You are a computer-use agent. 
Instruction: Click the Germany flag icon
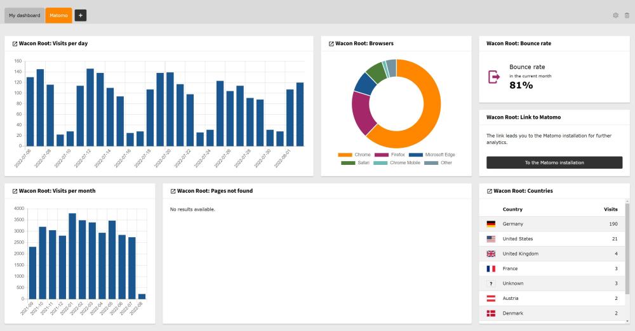pos(491,224)
